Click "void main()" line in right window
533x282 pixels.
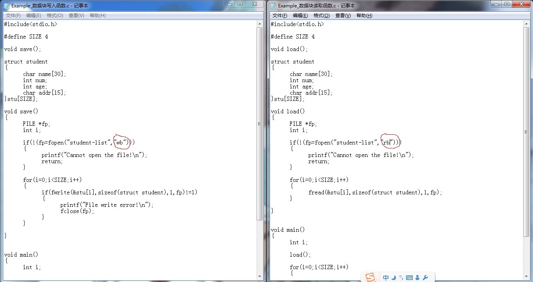(288, 230)
